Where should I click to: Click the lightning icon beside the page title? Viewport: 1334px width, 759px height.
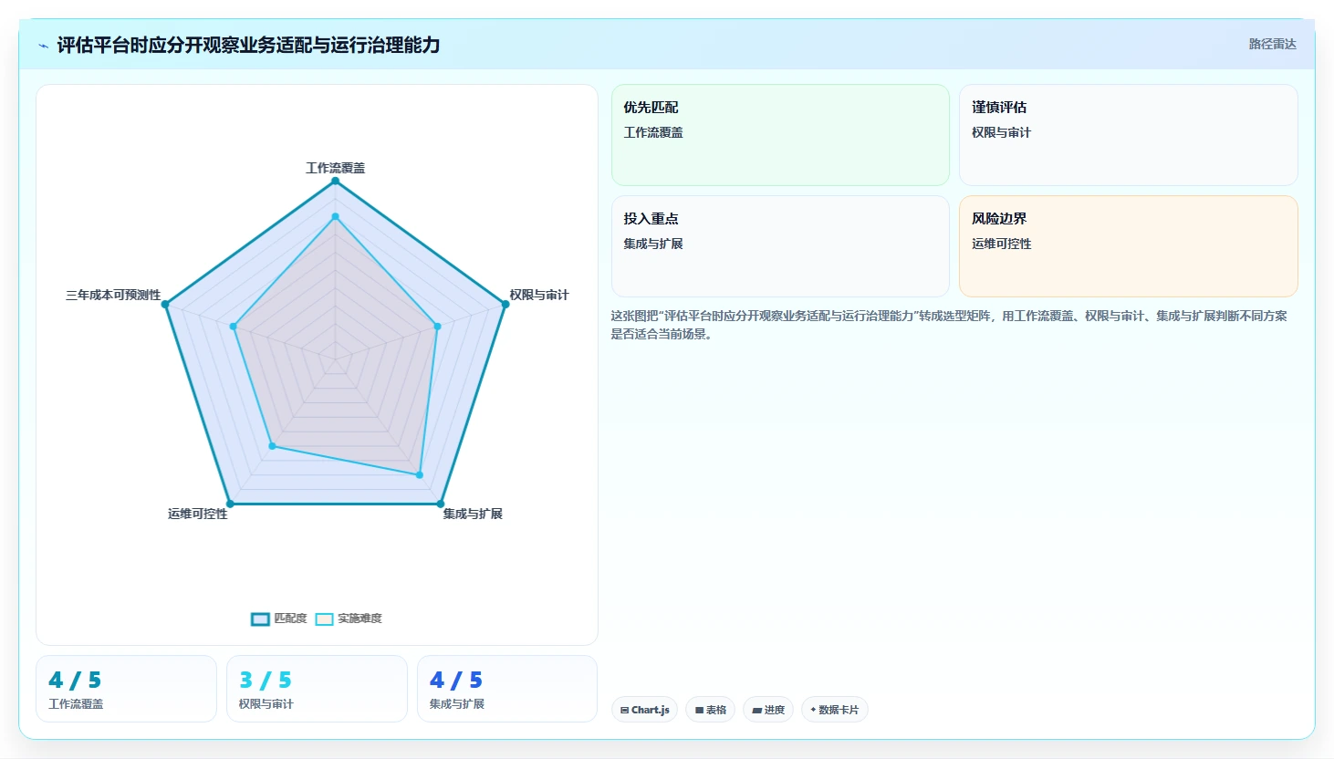43,46
